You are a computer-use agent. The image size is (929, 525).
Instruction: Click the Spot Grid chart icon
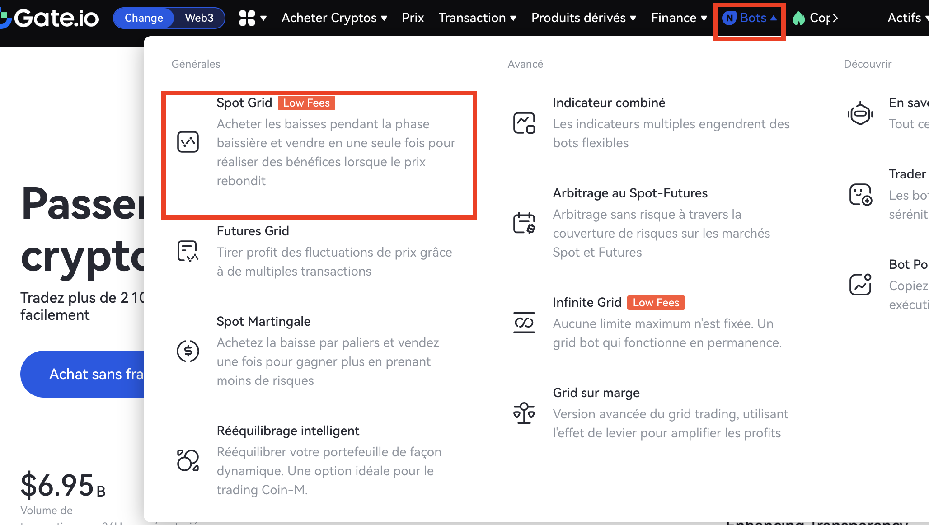click(x=188, y=142)
